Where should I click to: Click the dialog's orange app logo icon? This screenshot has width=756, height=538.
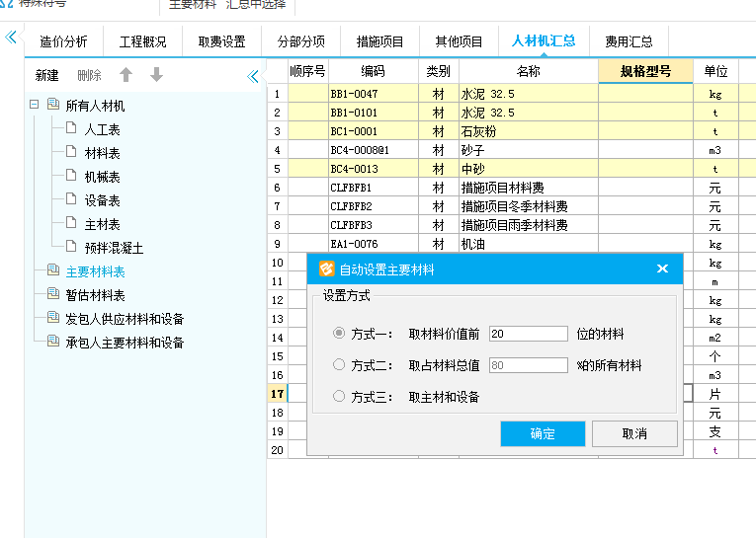326,269
